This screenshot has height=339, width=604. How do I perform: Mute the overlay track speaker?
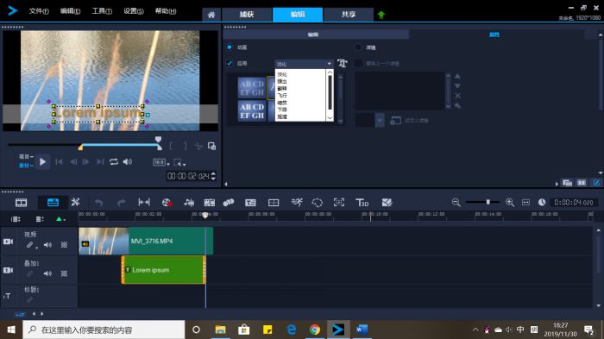coord(47,273)
